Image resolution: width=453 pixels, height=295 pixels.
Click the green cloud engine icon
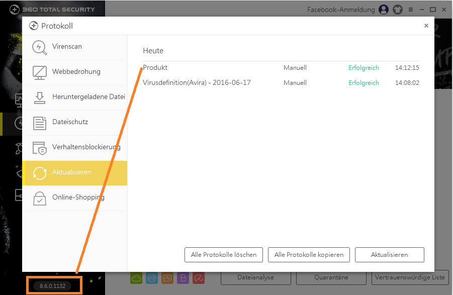coord(136,278)
